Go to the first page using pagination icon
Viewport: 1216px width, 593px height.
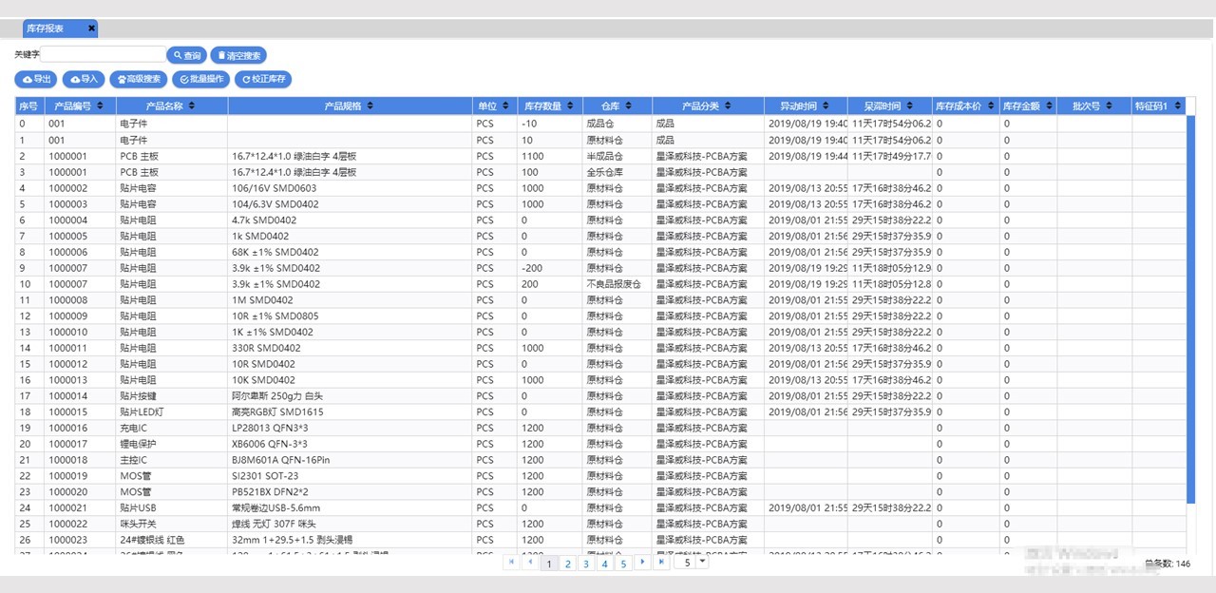click(x=512, y=563)
